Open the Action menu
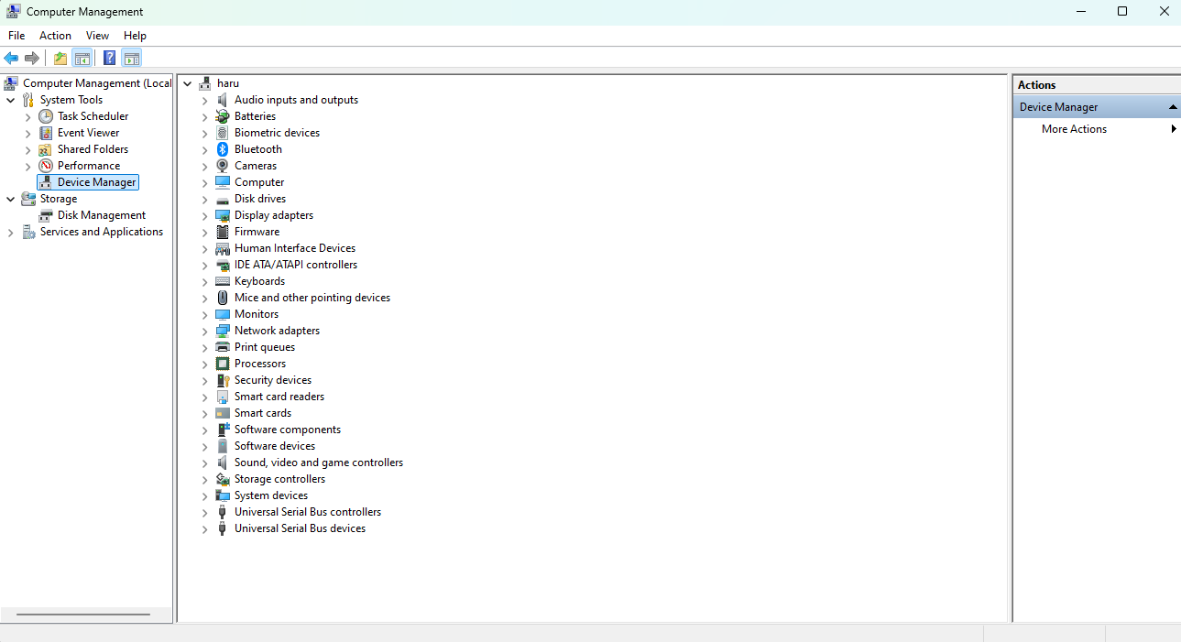1181x642 pixels. pyautogui.click(x=55, y=36)
